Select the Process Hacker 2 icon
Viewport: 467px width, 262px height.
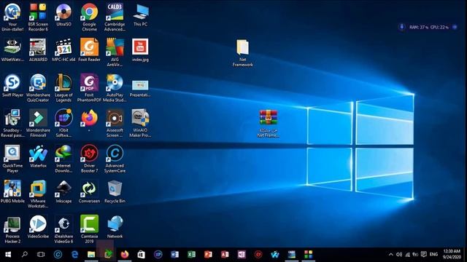pyautogui.click(x=12, y=229)
